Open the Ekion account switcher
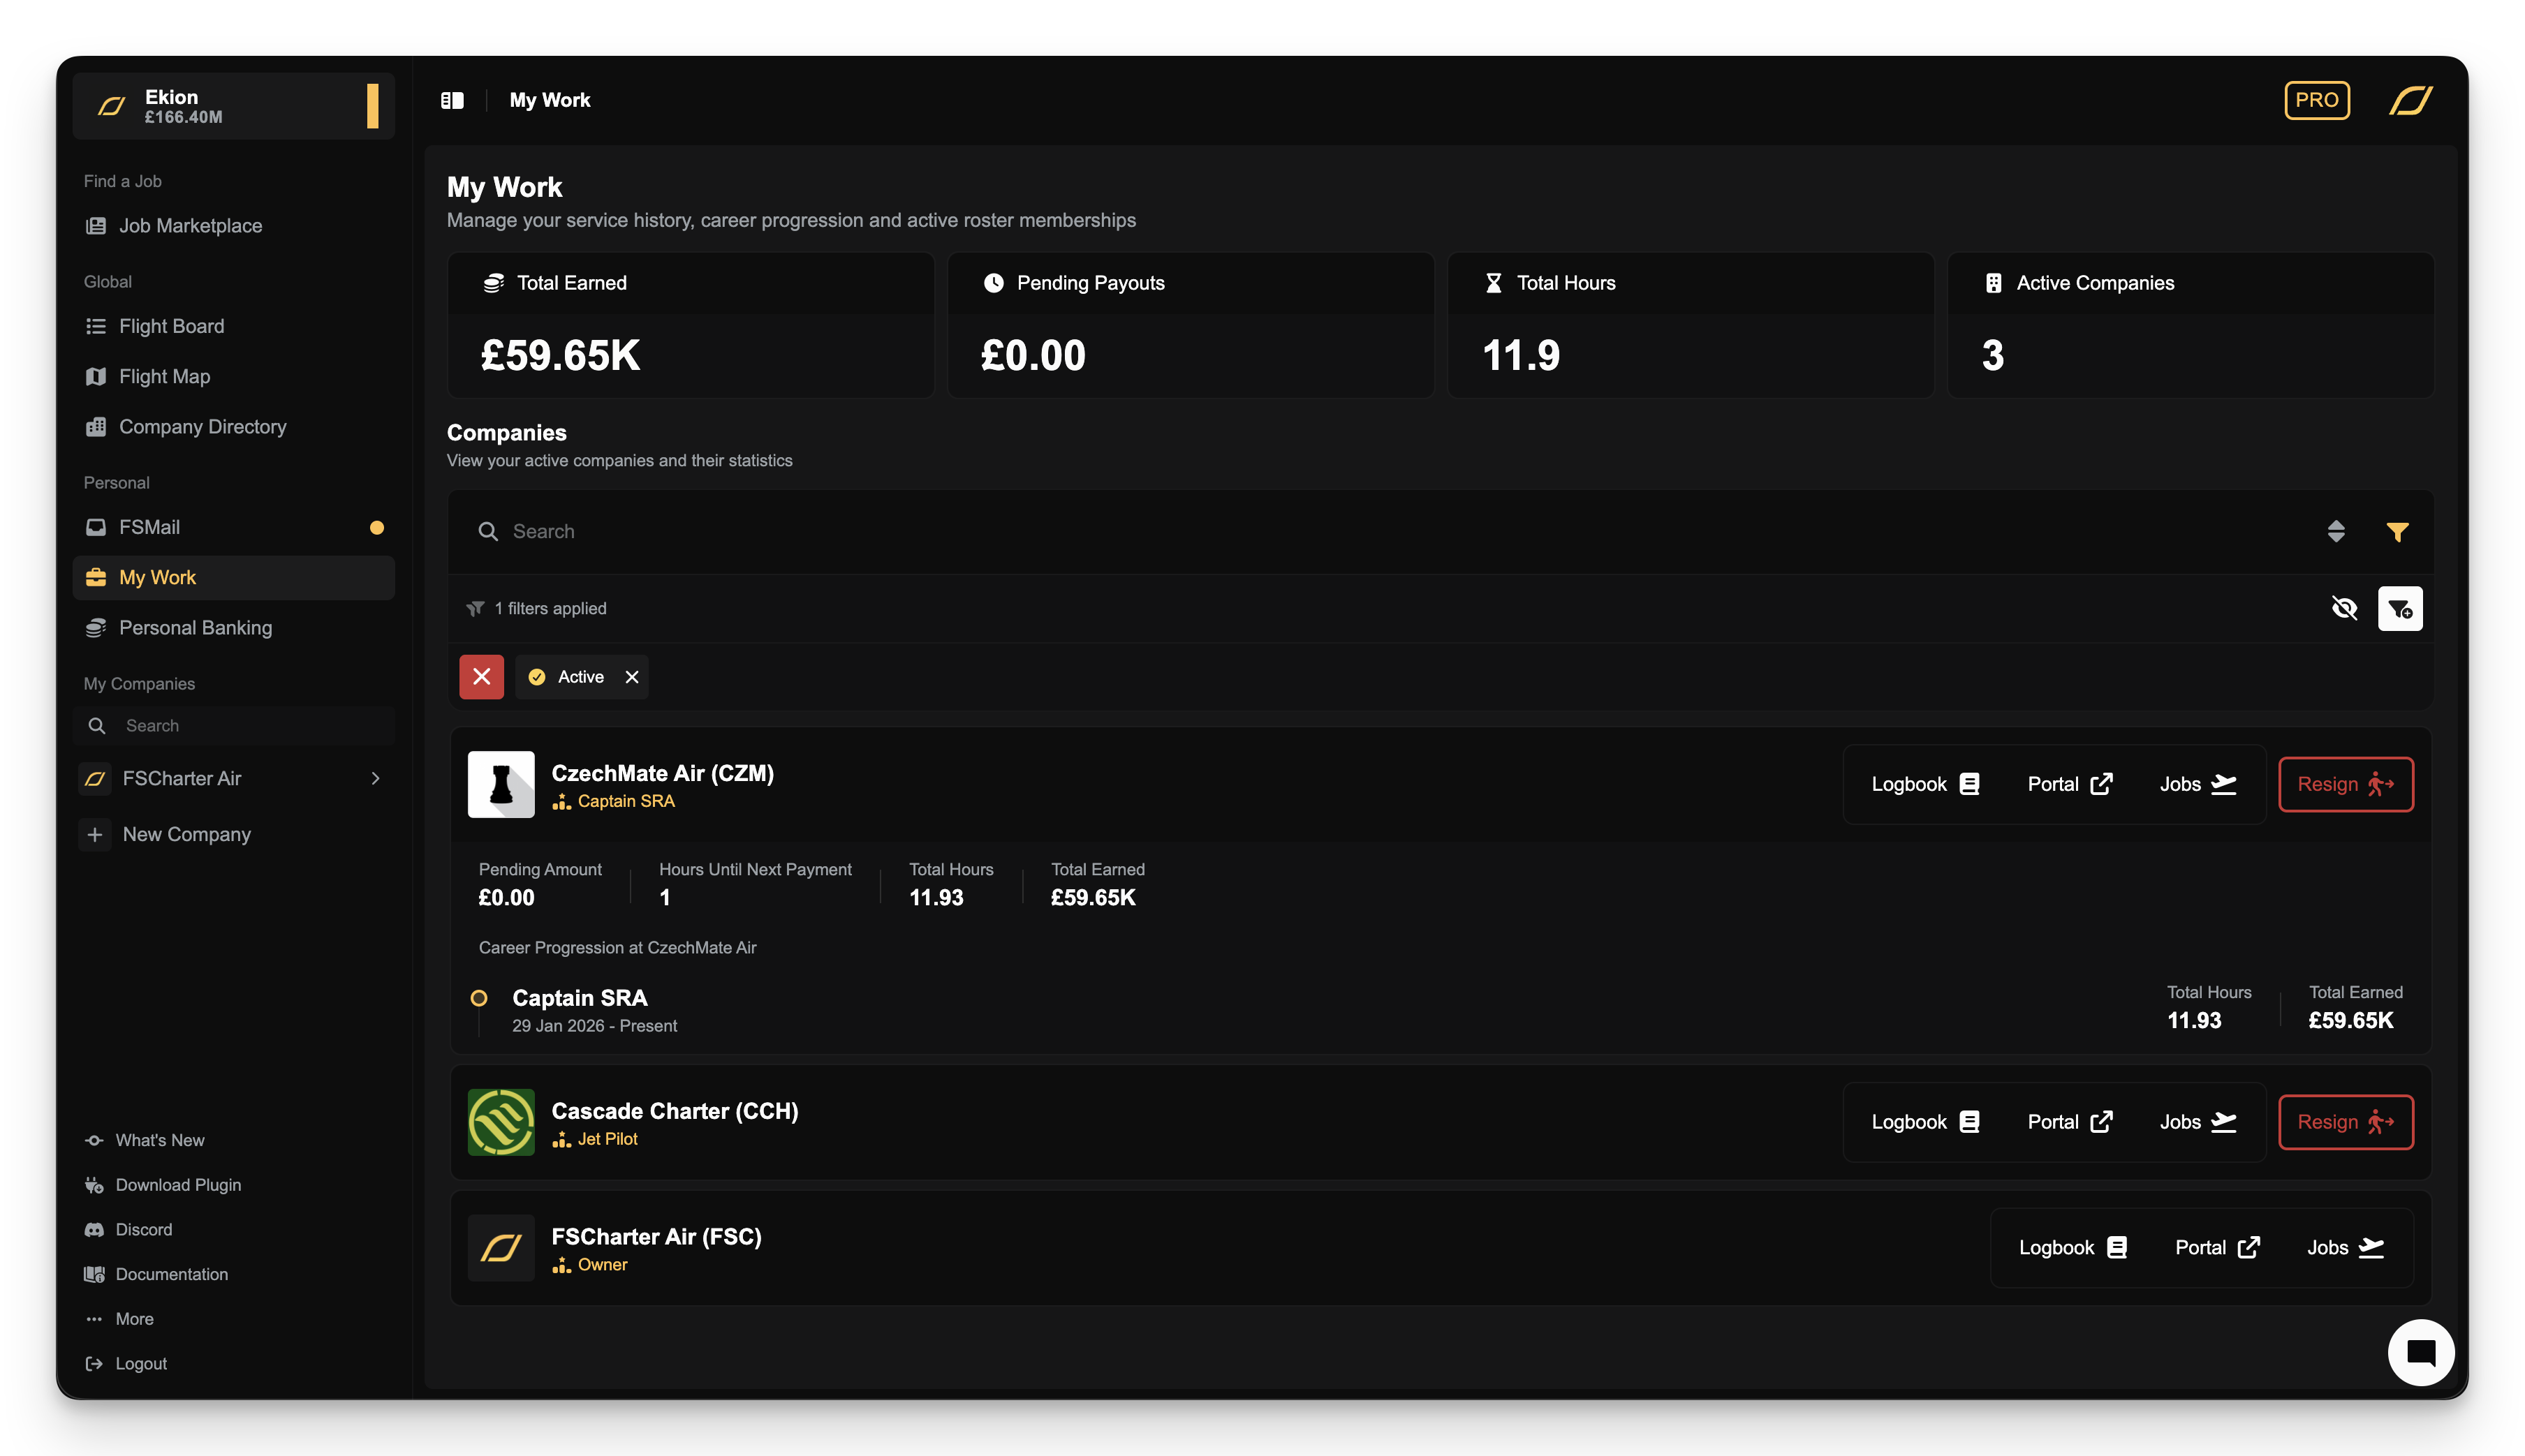Image resolution: width=2525 pixels, height=1456 pixels. (234, 106)
